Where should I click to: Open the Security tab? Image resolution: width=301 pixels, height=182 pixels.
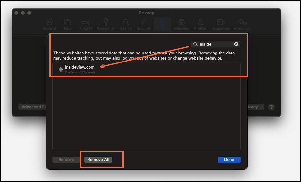click(x=144, y=24)
